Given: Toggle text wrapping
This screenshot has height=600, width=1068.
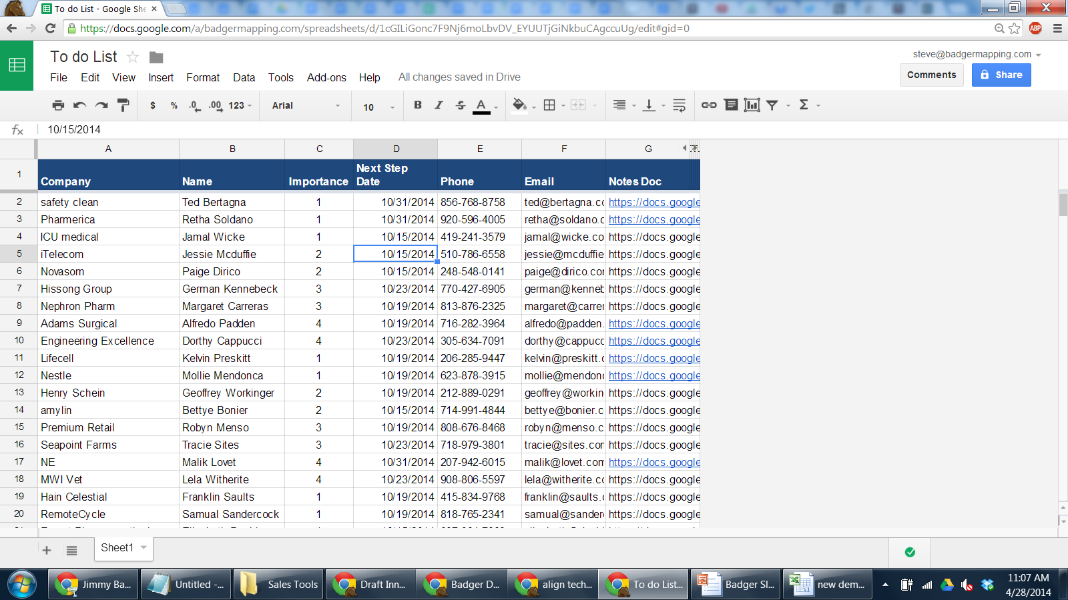Looking at the screenshot, I should coord(680,105).
